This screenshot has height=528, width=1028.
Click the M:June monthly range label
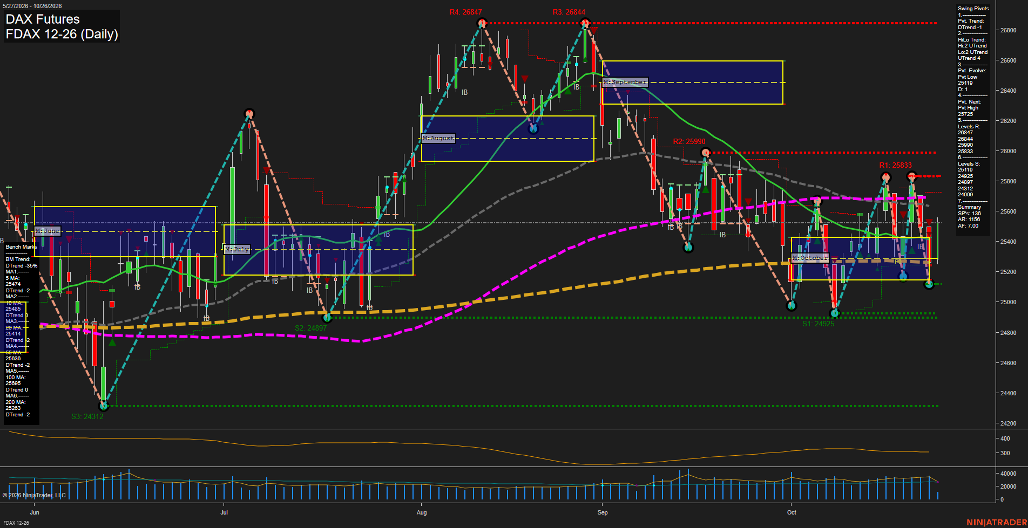[48, 231]
